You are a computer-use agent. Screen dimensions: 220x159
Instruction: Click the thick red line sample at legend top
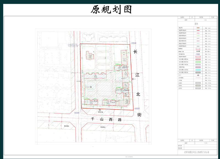pos(198,28)
